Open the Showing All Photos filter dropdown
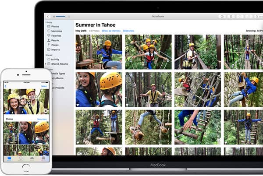This screenshot has height=176, width=263. (x=254, y=31)
